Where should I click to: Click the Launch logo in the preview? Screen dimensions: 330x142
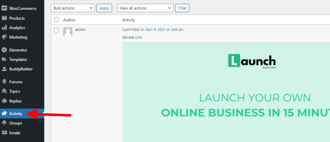pyautogui.click(x=252, y=62)
